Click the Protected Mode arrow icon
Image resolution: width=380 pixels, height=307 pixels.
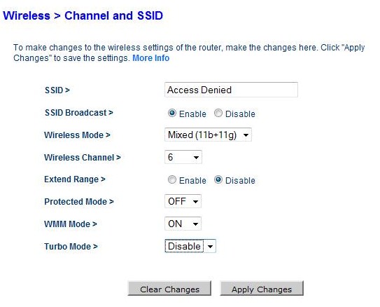[195, 201]
